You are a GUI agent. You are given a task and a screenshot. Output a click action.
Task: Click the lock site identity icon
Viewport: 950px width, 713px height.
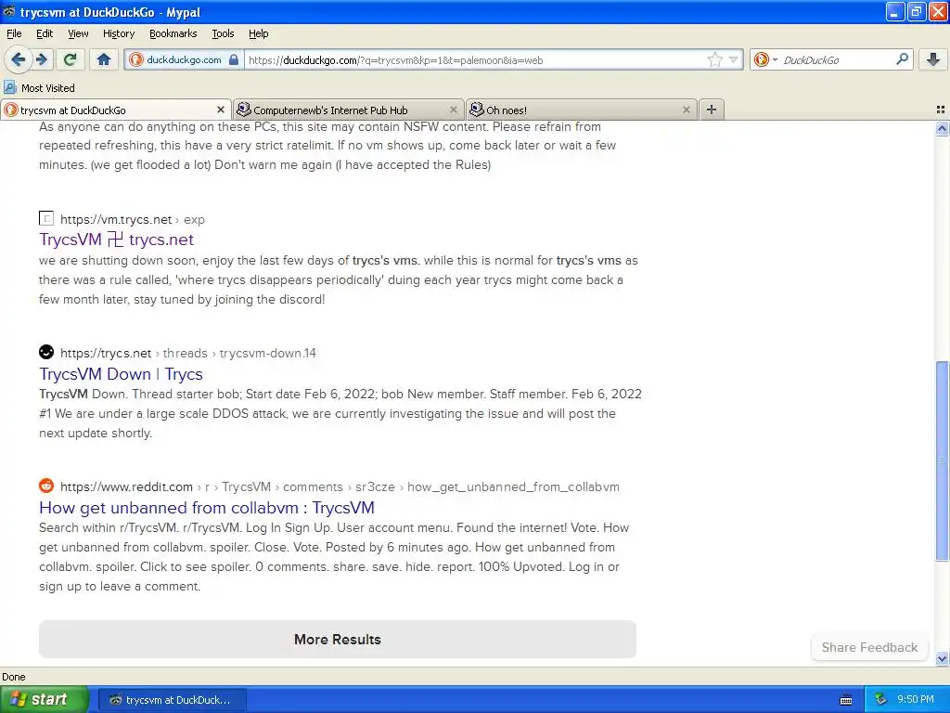coord(234,59)
